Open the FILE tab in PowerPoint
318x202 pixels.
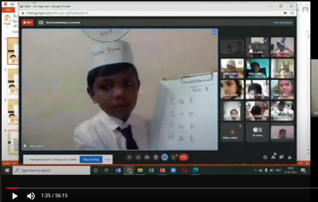tap(8, 9)
